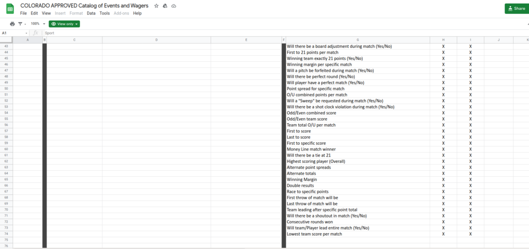This screenshot has width=529, height=249.
Task: Click the filter funnel icon
Action: coord(21,24)
